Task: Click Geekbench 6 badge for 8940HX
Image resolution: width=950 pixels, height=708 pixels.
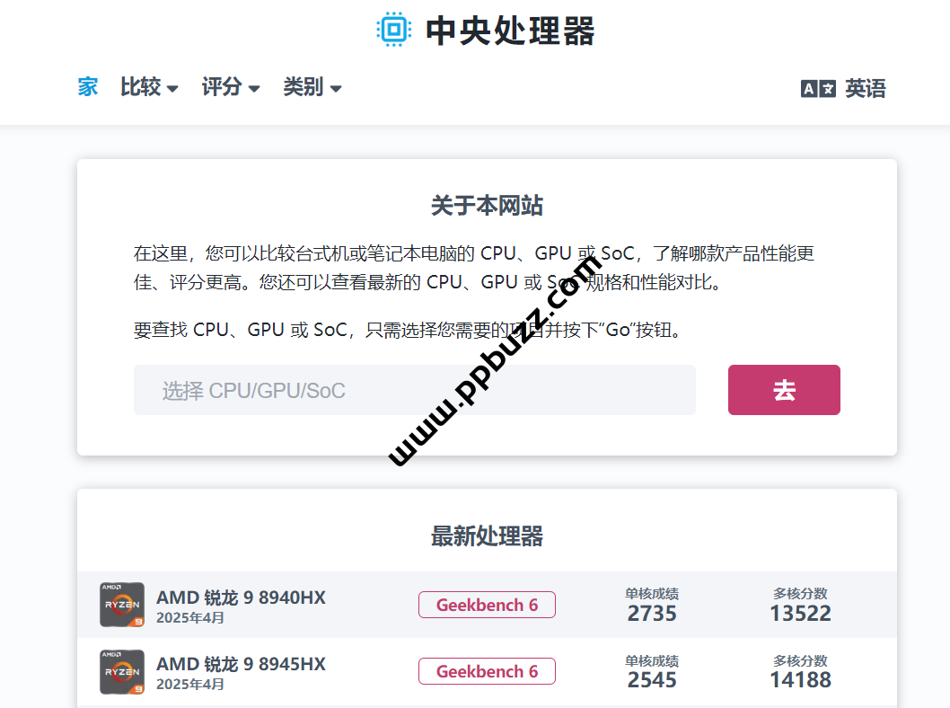Action: point(487,605)
